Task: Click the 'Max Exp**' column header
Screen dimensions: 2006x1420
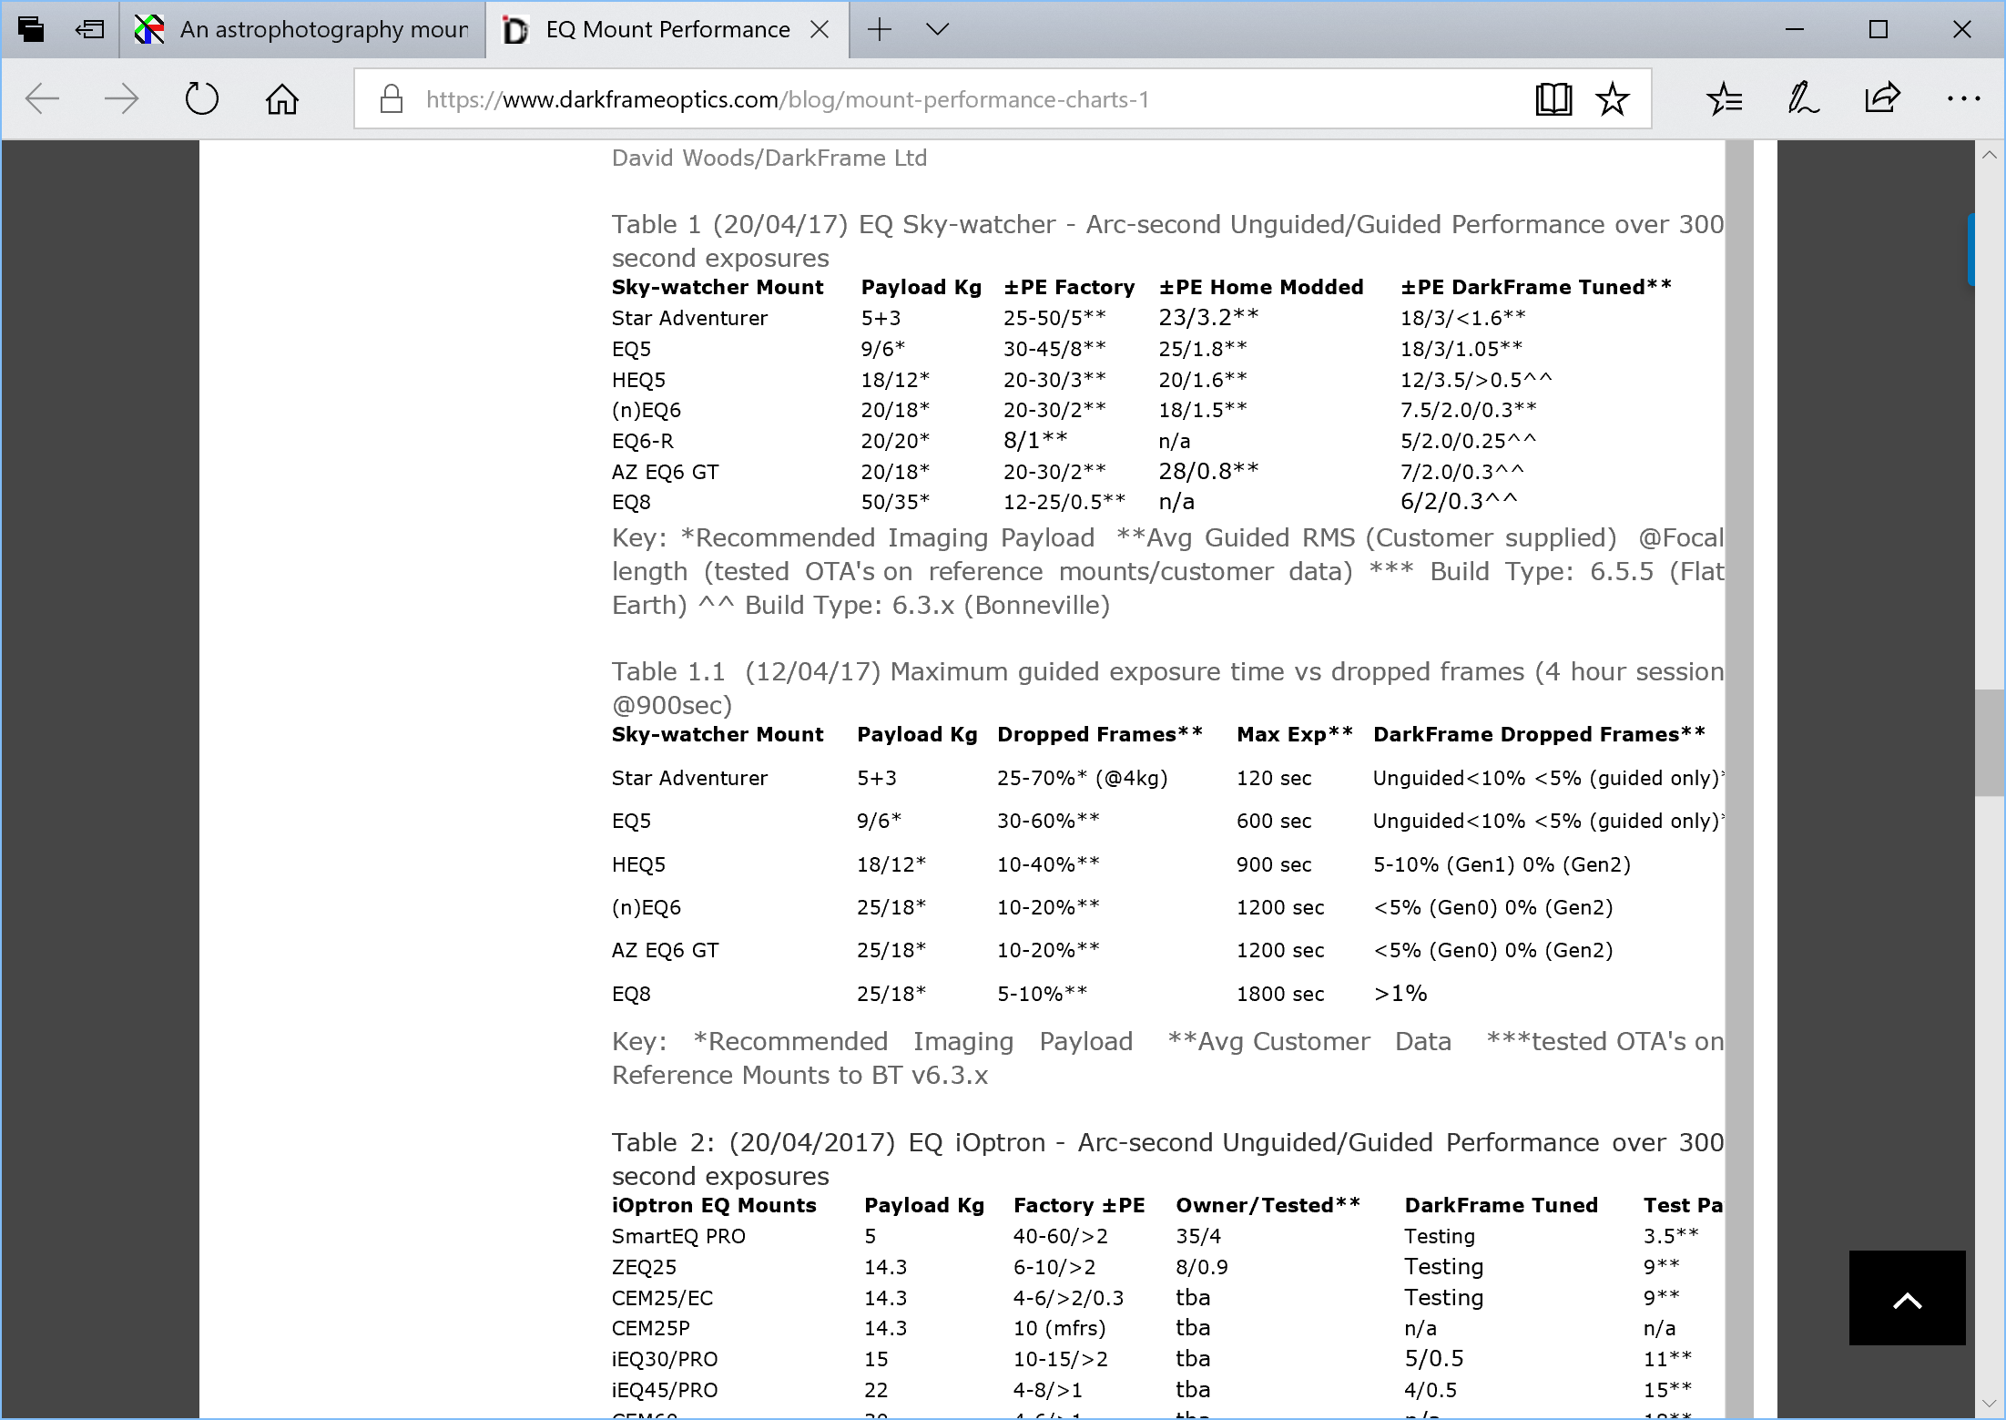Action: pyautogui.click(x=1295, y=734)
